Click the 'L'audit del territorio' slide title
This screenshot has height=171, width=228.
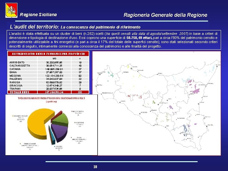[35, 27]
